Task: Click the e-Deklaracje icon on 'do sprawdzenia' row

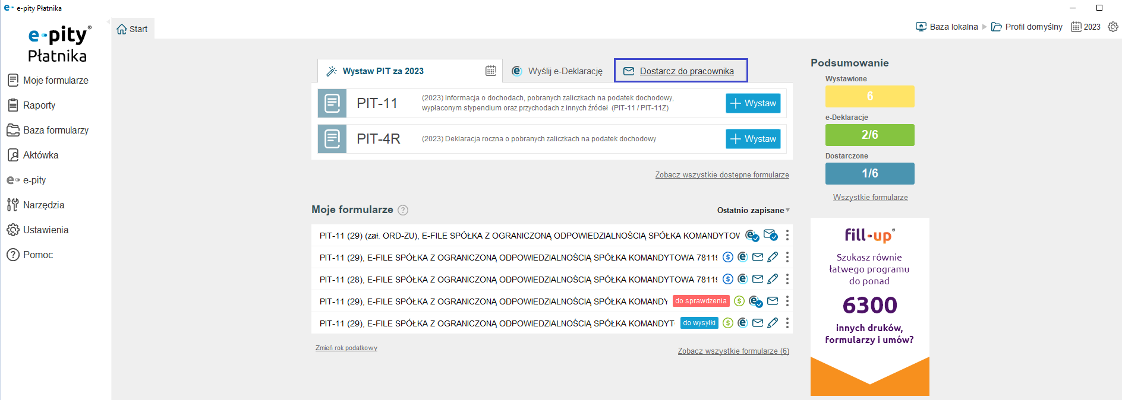Action: 755,301
